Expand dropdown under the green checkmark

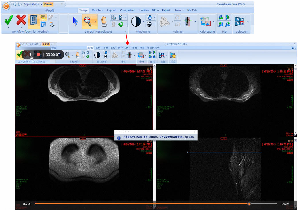pyautogui.click(x=9, y=27)
